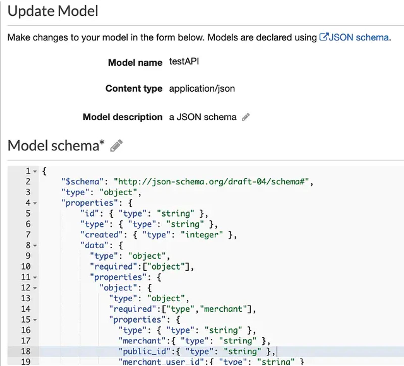Click the Model schema edit pencil icon

tap(116, 146)
